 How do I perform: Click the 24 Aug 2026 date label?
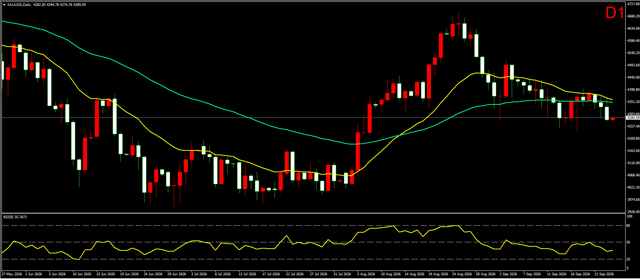coord(462,274)
